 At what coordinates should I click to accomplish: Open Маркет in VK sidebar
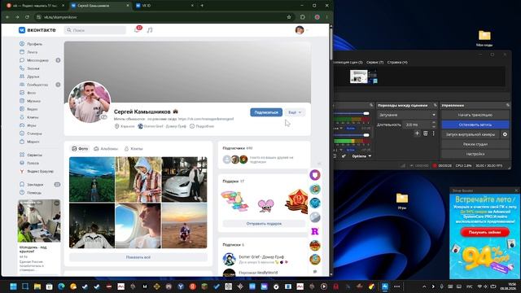click(x=29, y=142)
